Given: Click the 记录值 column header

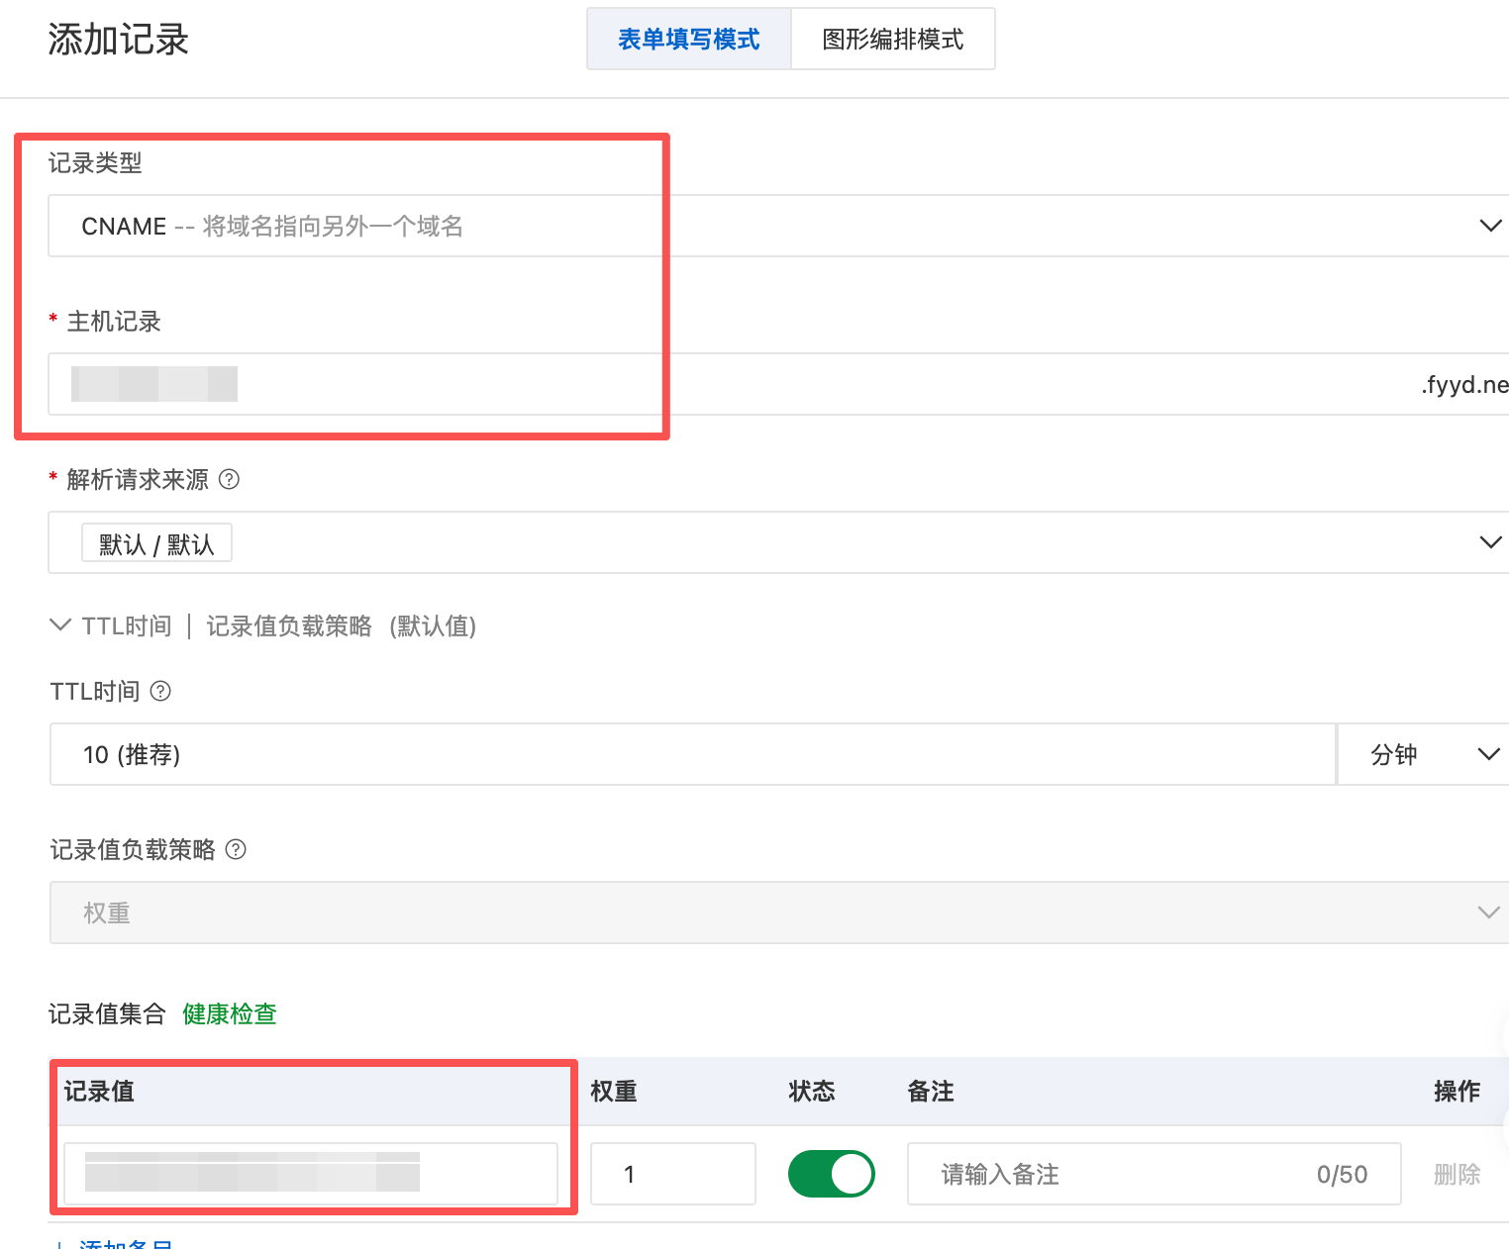Looking at the screenshot, I should point(99,1092).
